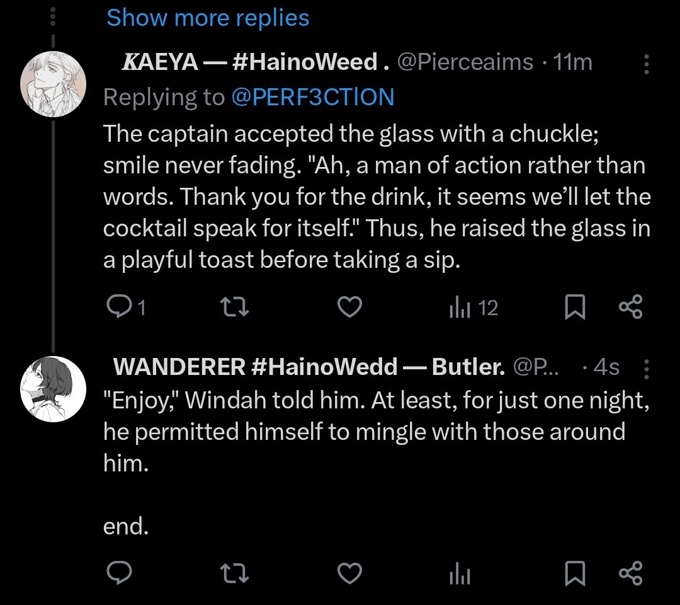This screenshot has height=605, width=680.
Task: Open Wanderer's profile avatar
Action: [x=54, y=389]
